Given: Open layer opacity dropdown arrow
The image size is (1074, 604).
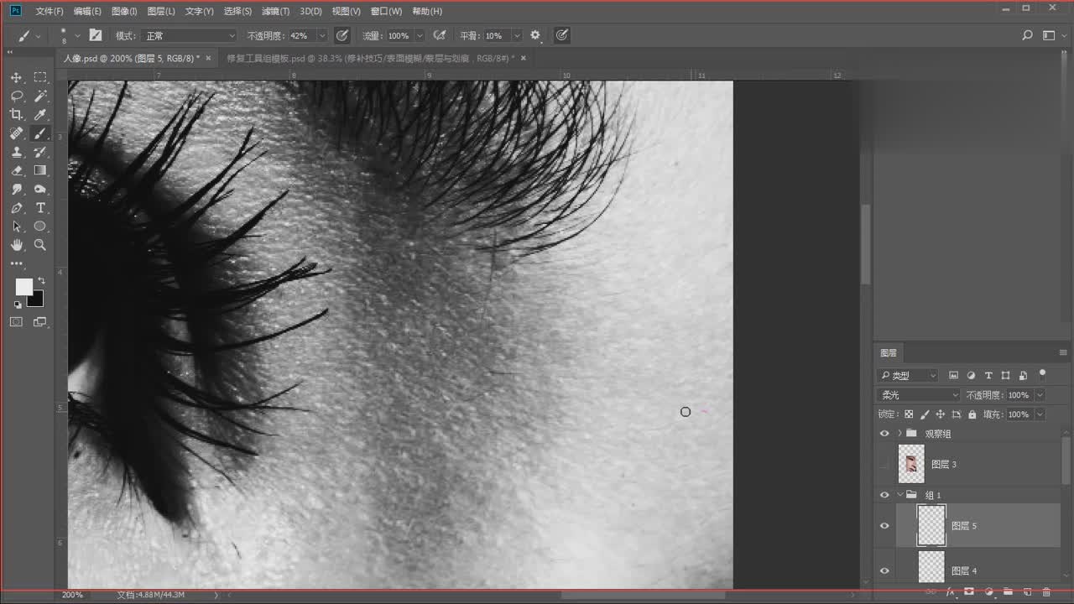Looking at the screenshot, I should [1040, 394].
